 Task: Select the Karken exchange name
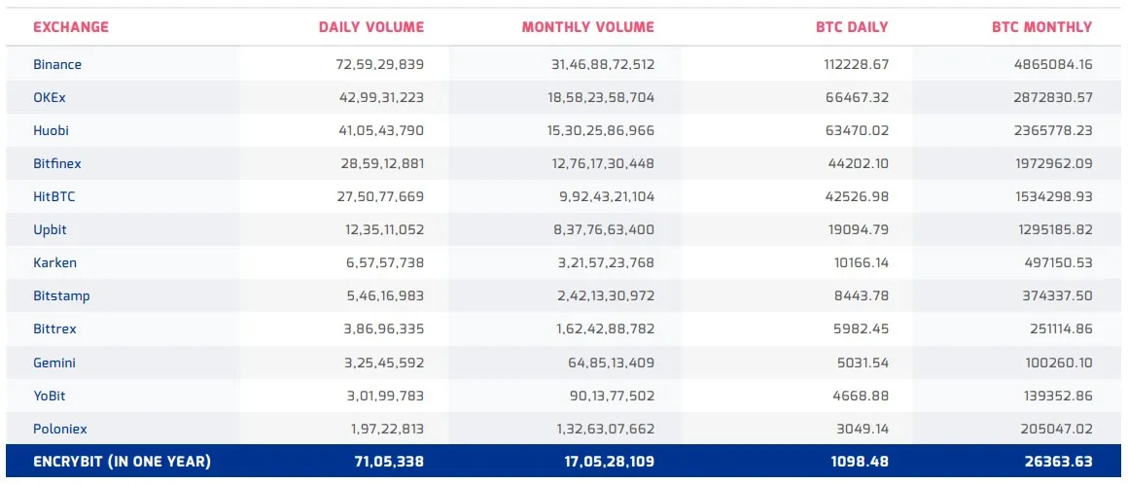pos(54,262)
